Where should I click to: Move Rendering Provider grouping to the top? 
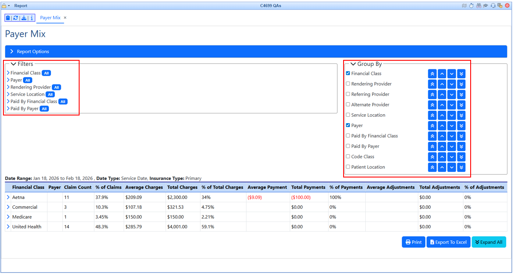432,84
